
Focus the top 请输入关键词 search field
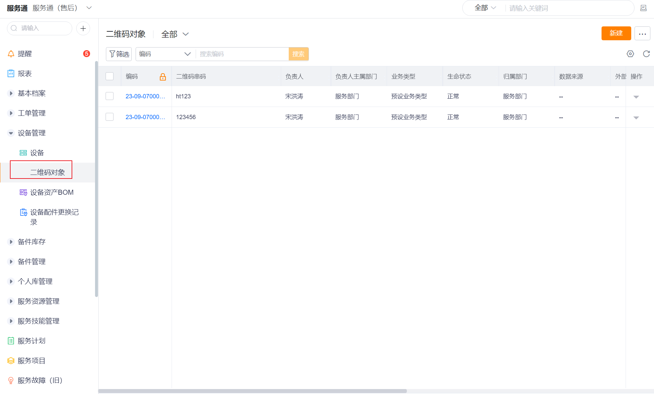[x=569, y=8]
